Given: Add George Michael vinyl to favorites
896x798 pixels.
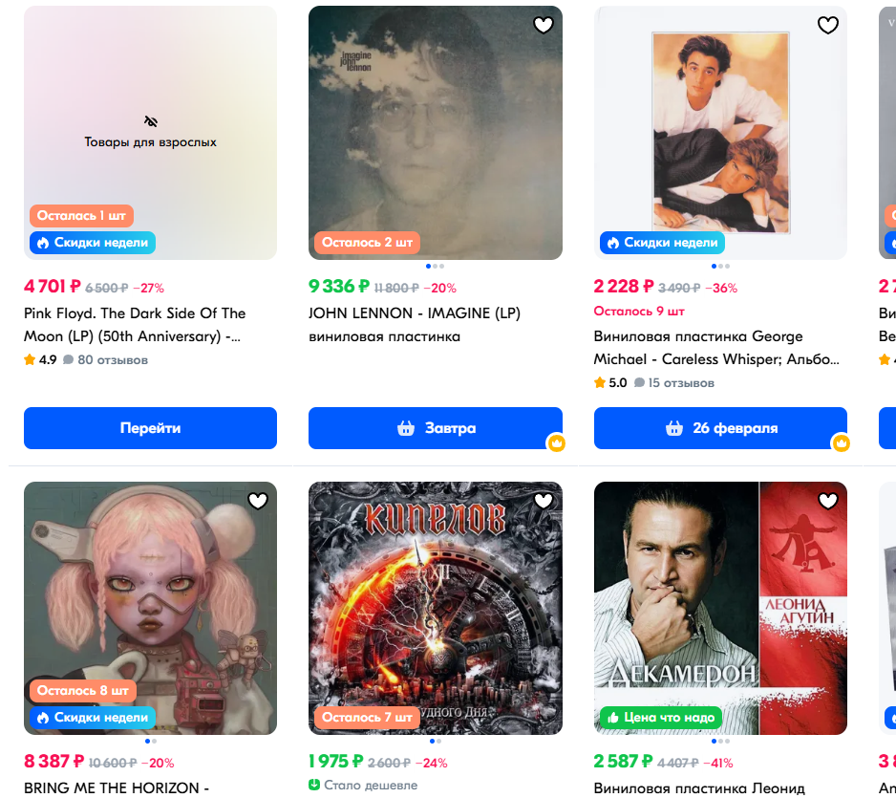Looking at the screenshot, I should point(828,26).
